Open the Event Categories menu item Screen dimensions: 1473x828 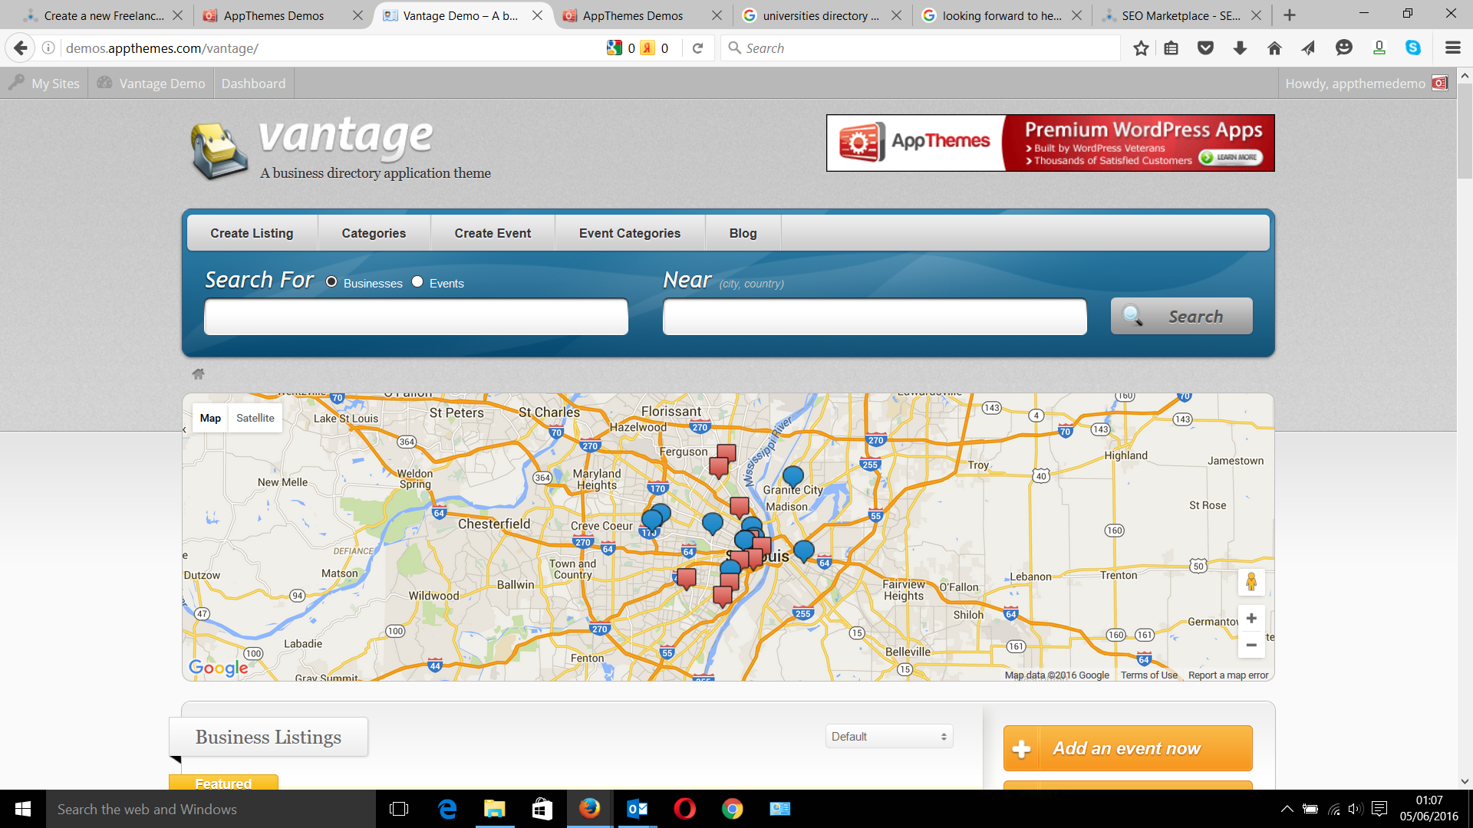629,233
